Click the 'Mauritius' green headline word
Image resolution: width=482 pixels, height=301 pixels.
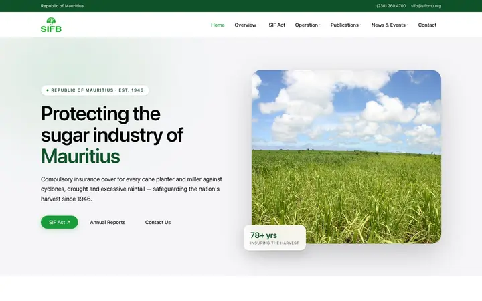80,156
